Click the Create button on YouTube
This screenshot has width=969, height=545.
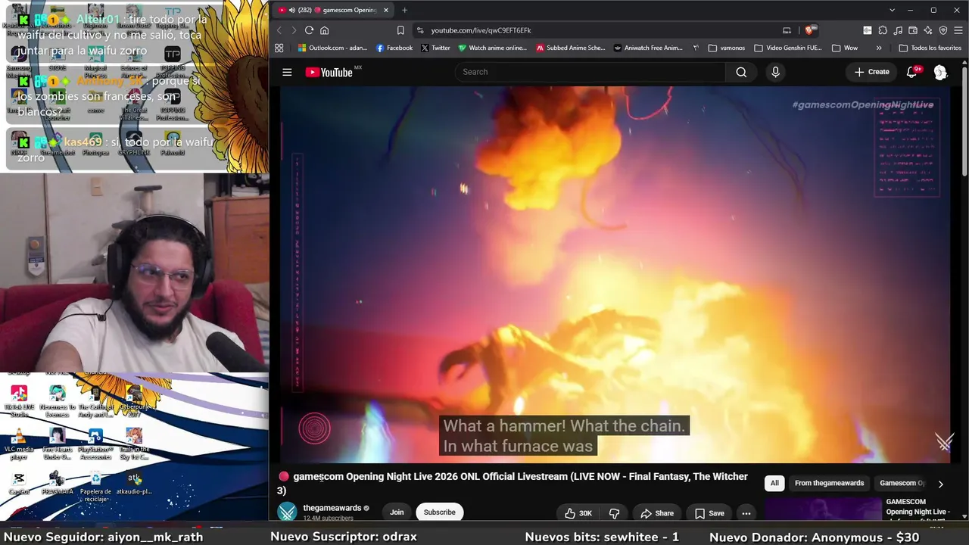(x=871, y=72)
